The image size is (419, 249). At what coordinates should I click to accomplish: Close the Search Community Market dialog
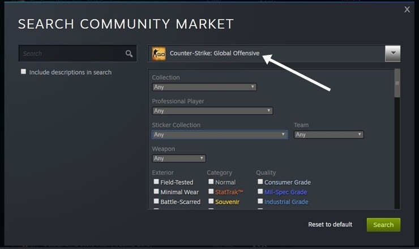click(407, 10)
